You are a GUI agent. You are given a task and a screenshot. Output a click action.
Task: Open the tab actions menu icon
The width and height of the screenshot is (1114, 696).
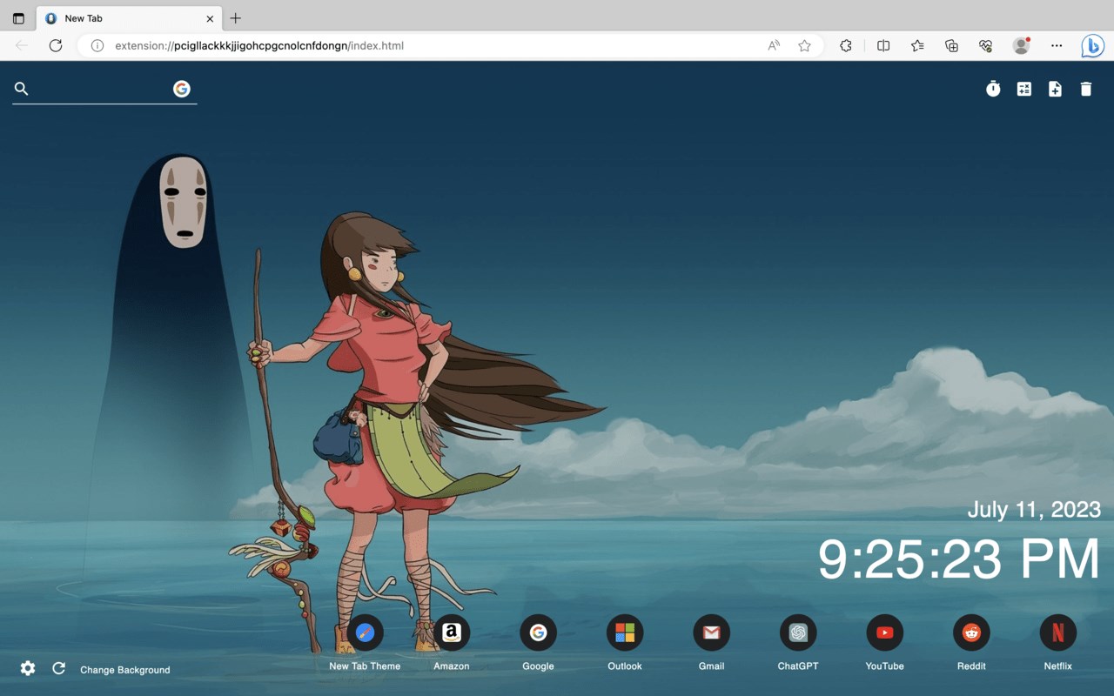point(18,18)
